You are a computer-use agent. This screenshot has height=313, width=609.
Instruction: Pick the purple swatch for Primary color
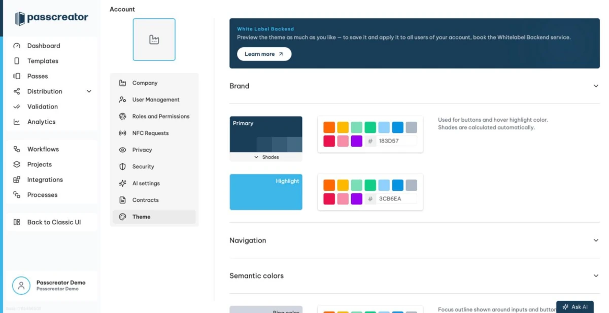click(357, 141)
